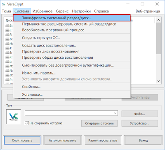Select drive N: icon in the list

[x=7, y=71]
